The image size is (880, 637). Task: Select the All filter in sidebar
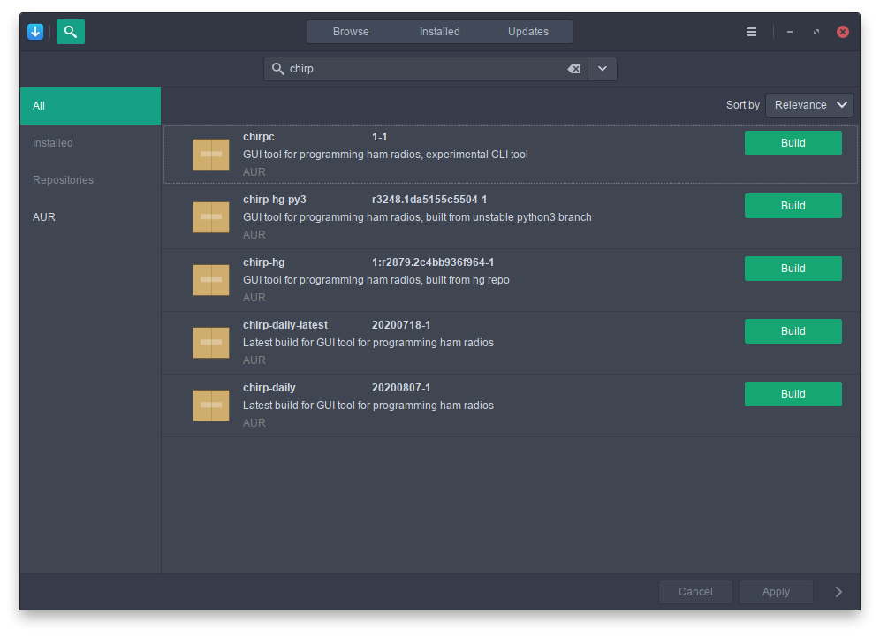[90, 106]
